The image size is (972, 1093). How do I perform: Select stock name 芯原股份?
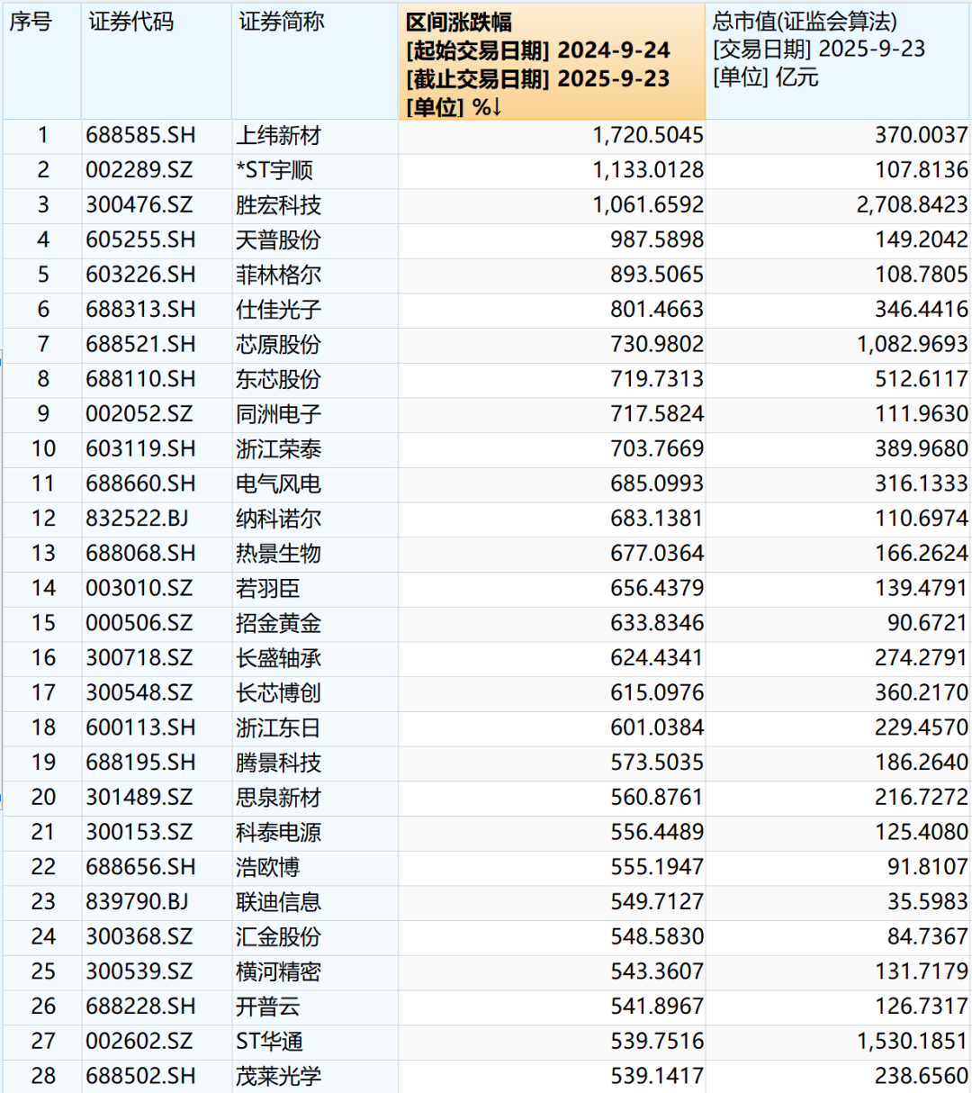278,345
